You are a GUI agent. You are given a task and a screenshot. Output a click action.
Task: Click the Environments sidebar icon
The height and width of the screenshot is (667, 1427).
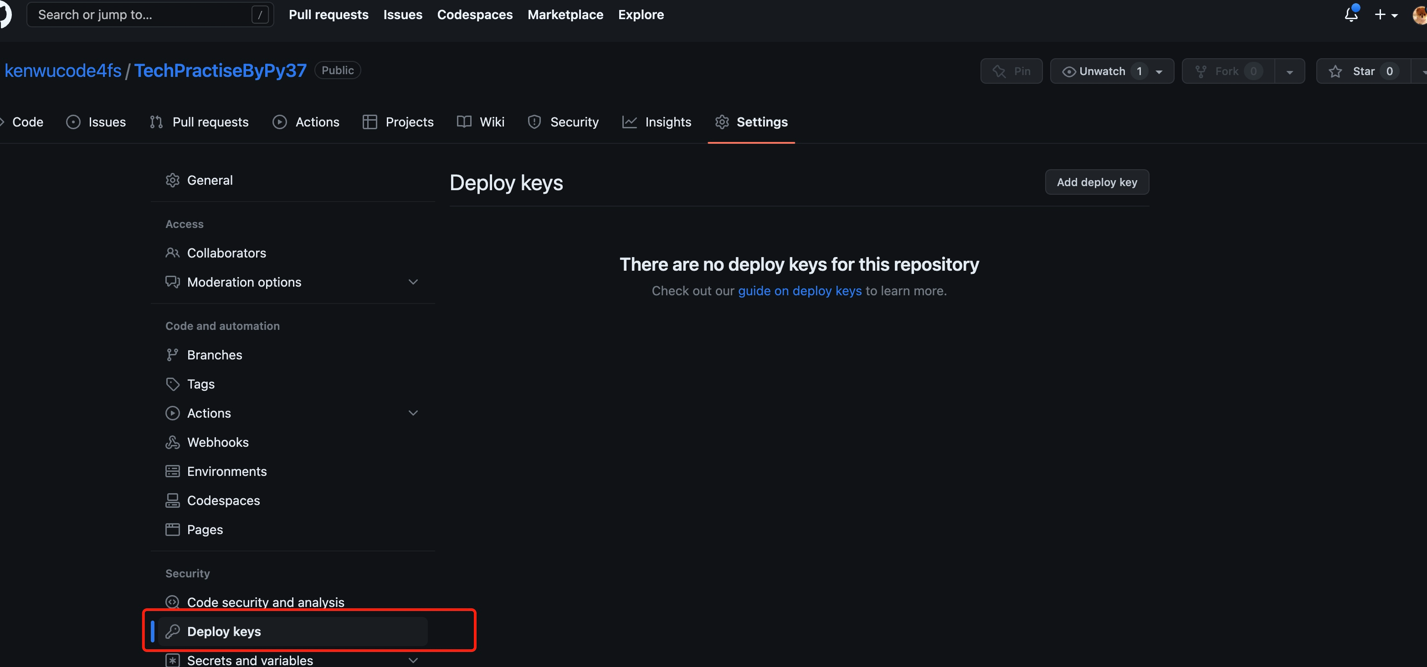click(172, 471)
